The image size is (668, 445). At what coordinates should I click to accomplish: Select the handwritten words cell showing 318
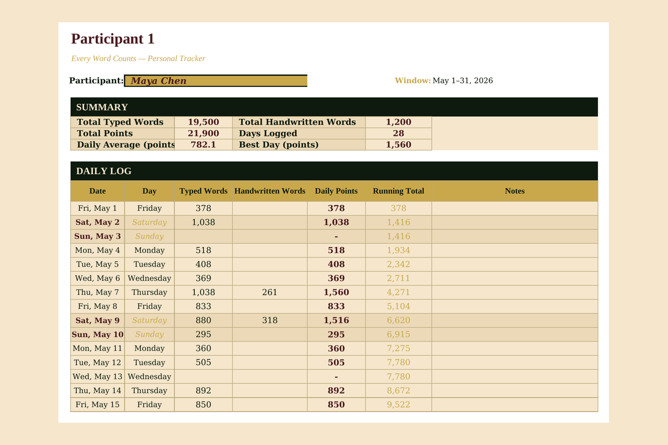(x=269, y=320)
